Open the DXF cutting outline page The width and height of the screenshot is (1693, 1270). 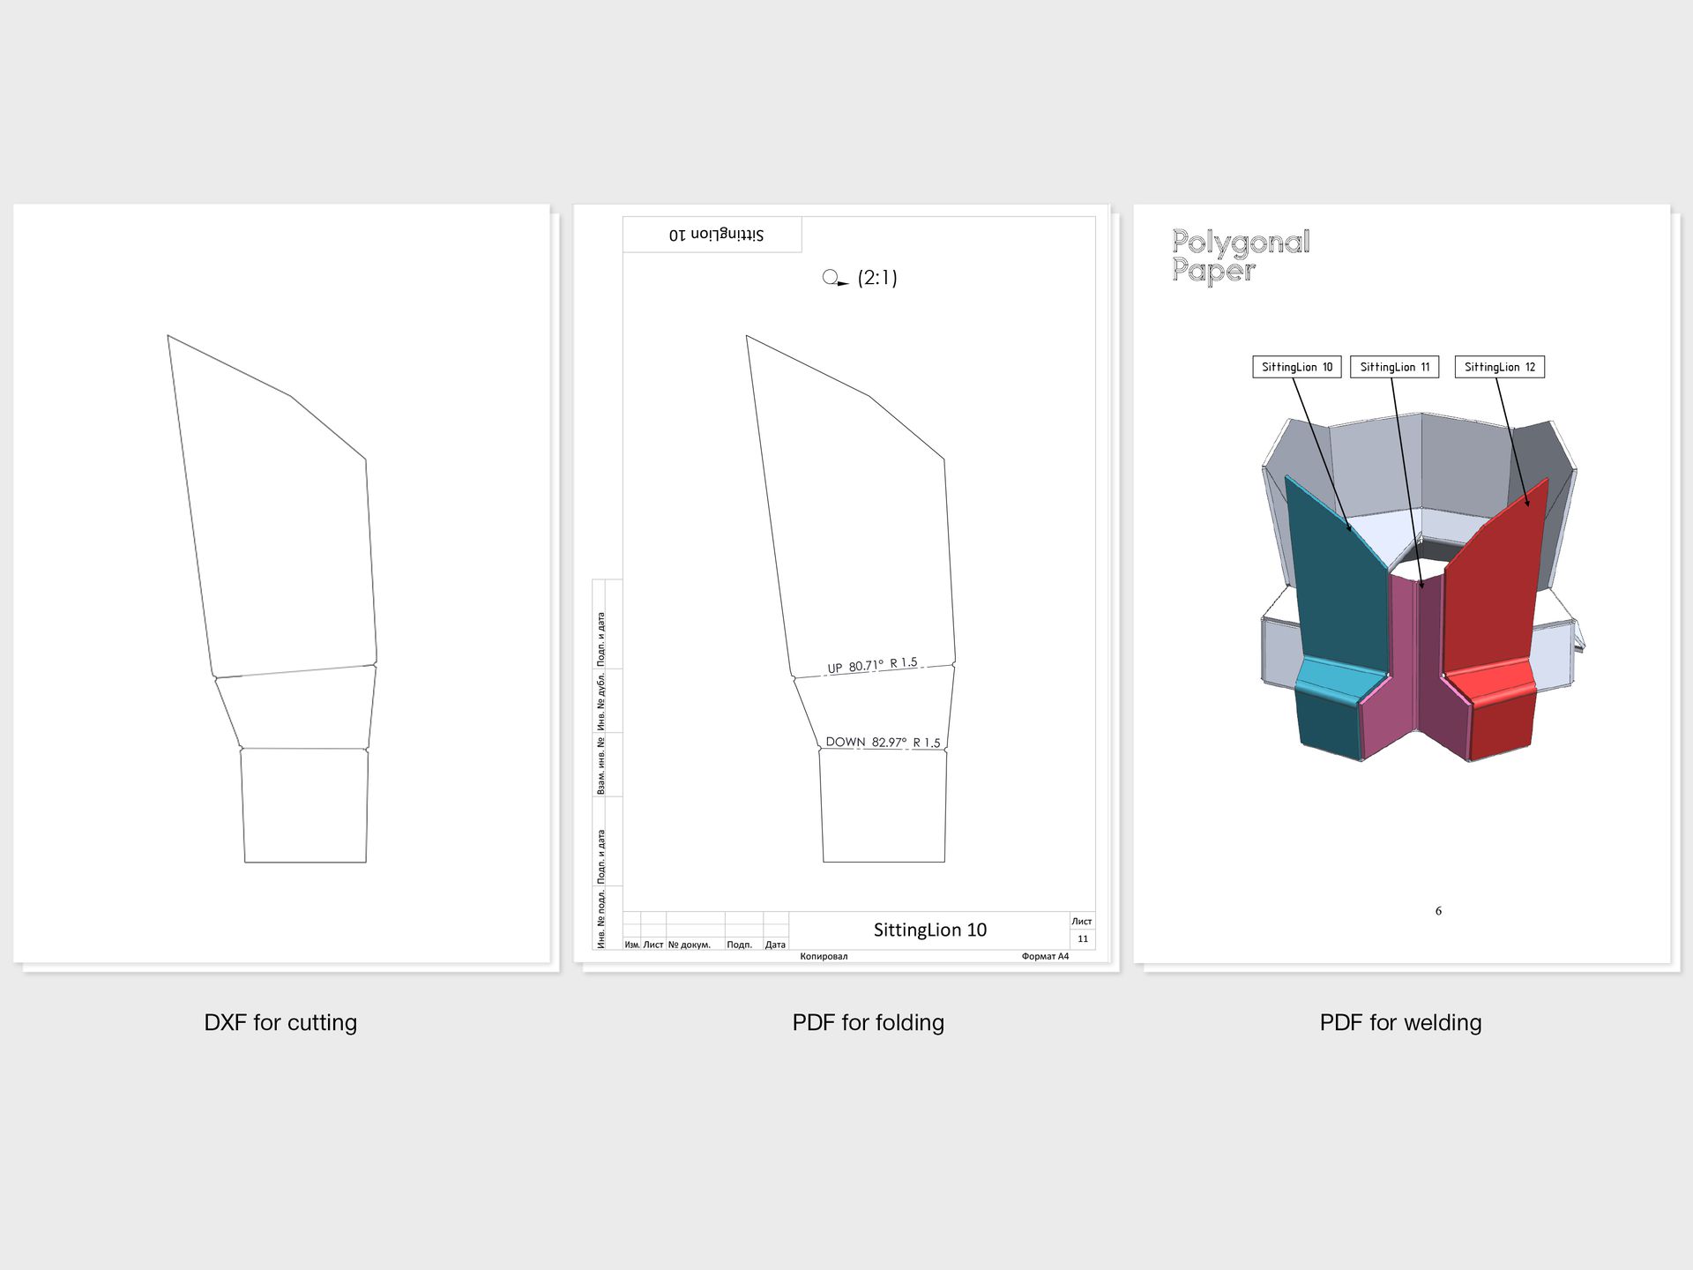pos(282,582)
